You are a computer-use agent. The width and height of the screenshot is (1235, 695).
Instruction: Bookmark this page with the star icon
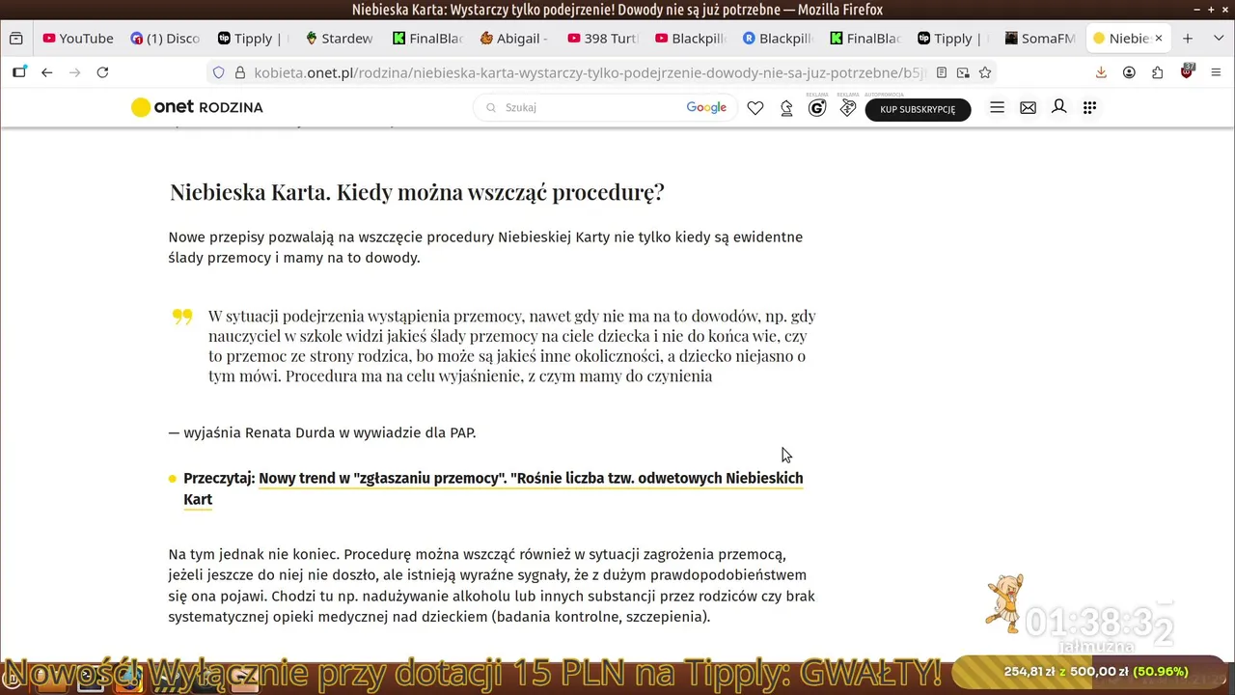pos(985,72)
